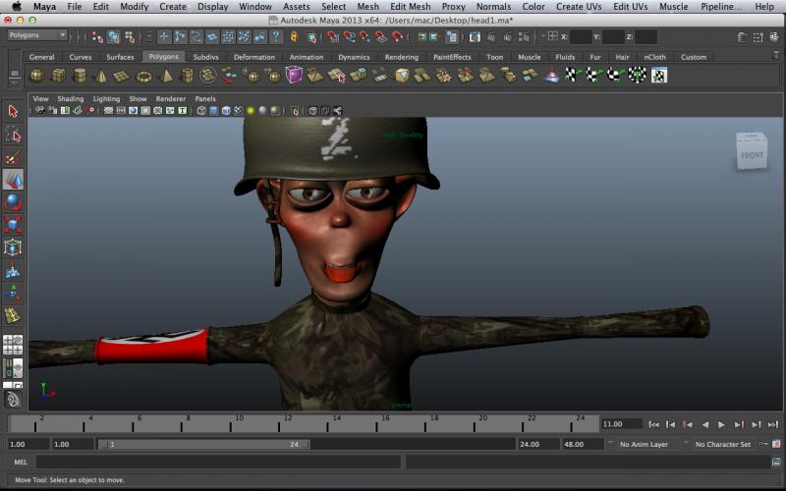Toggle the use all lights viewport button
The image size is (786, 491).
tap(251, 111)
